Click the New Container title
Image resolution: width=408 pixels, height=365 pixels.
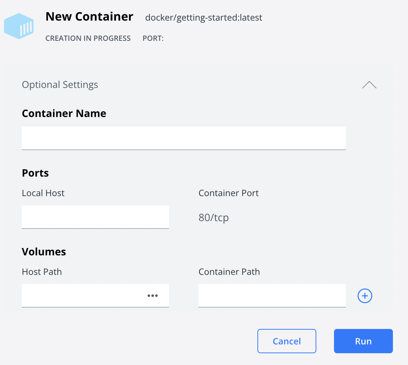pos(89,17)
